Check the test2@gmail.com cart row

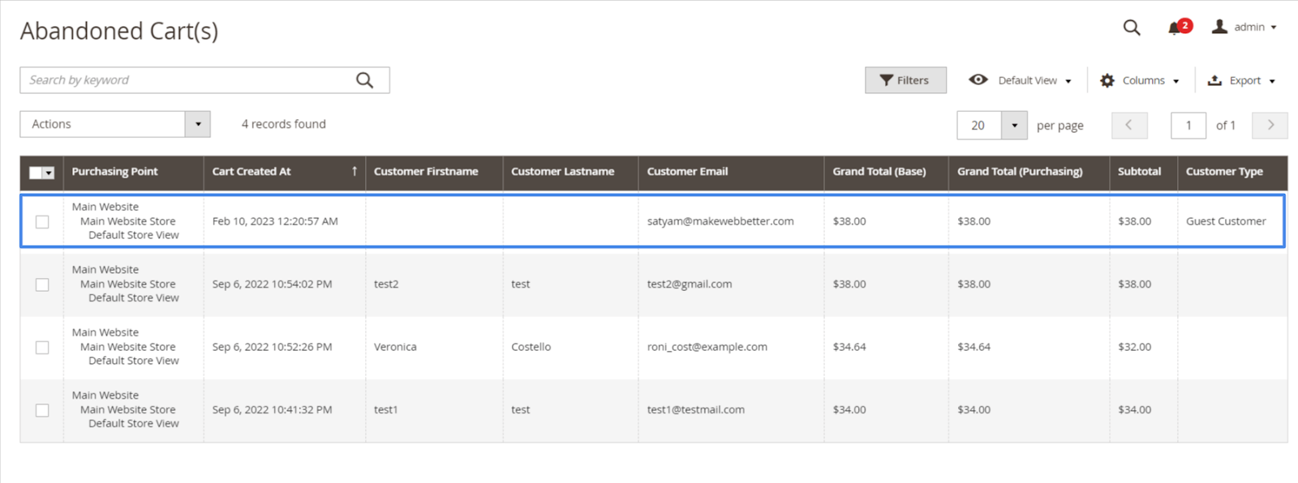[x=42, y=284]
